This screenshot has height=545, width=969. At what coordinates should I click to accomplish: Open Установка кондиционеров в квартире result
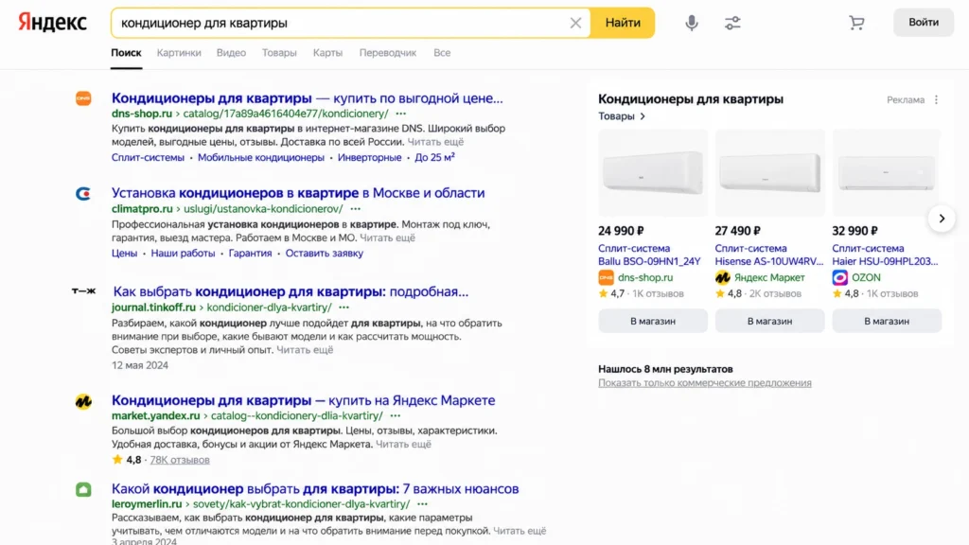[298, 193]
